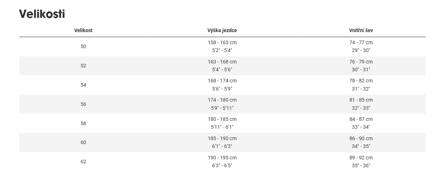Click the Vnitřní šev column header
The height and width of the screenshot is (174, 442).
tap(361, 30)
